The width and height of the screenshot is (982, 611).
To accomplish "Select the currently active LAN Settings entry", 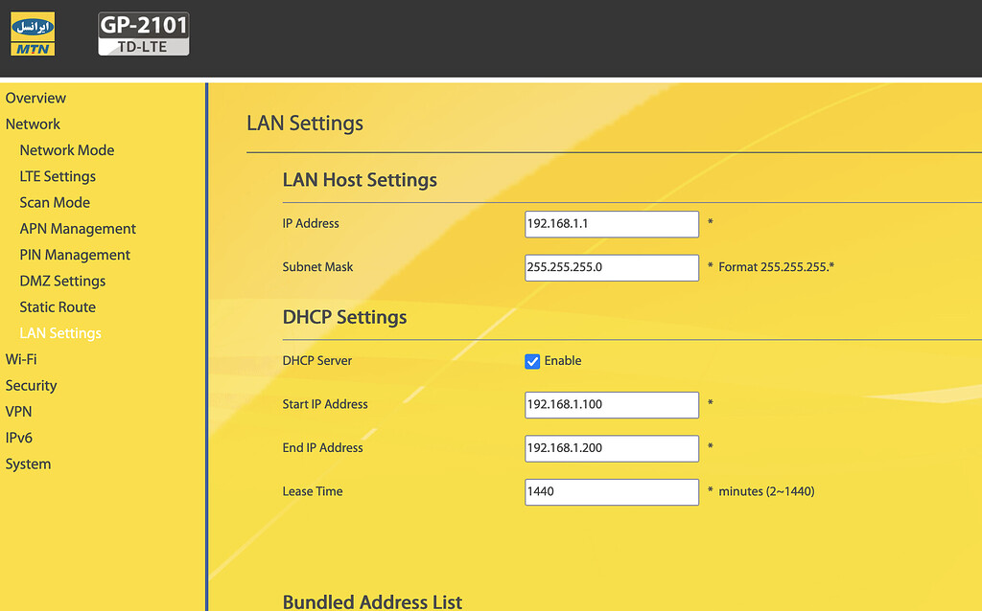I will coord(60,332).
